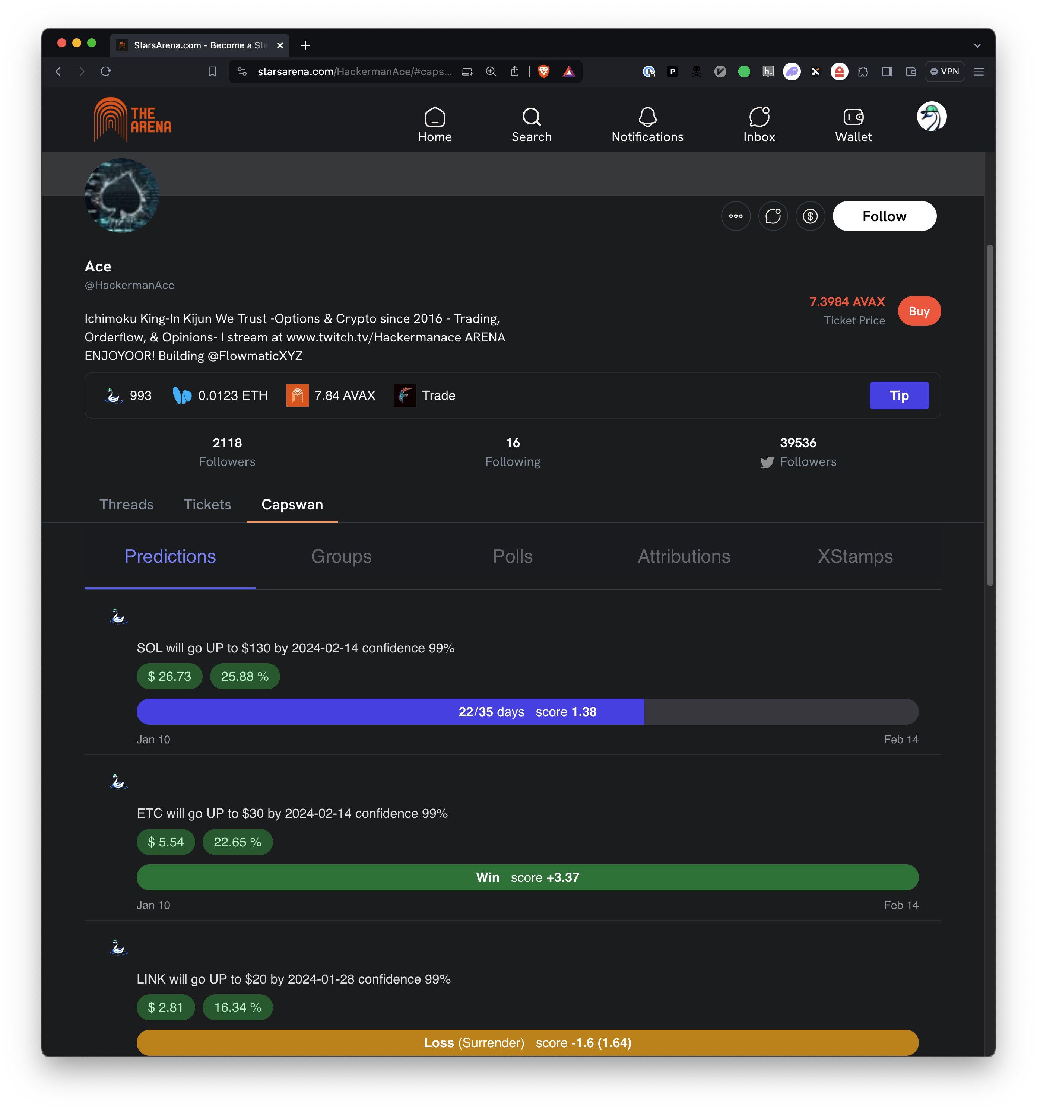Open the Search icon in navigation
This screenshot has width=1037, height=1112.
pyautogui.click(x=532, y=124)
